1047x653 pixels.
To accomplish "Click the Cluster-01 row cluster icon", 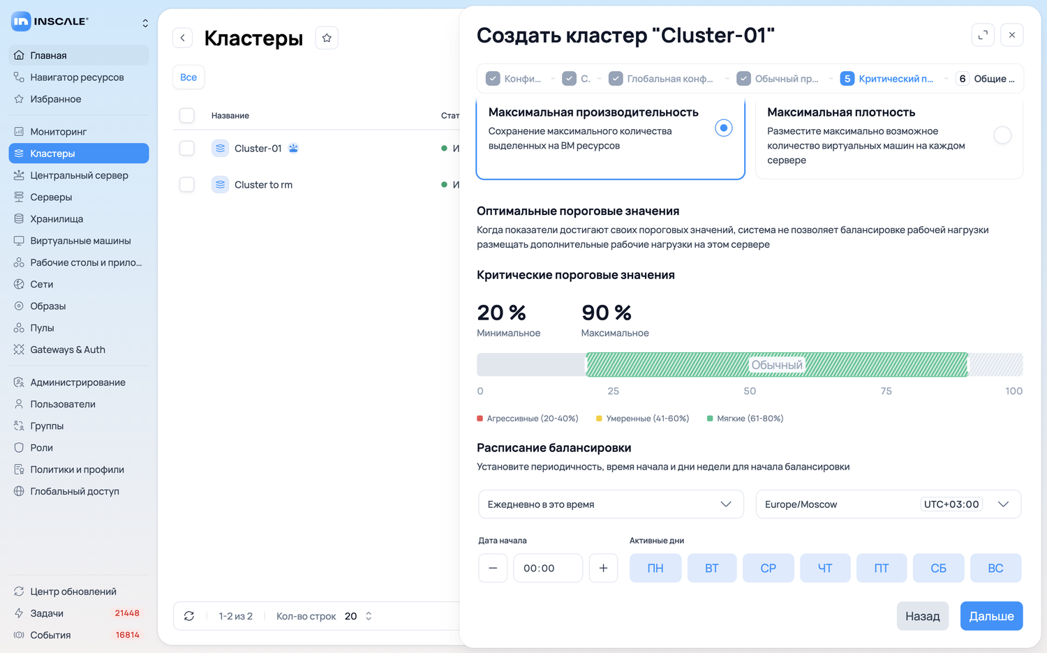I will 220,148.
